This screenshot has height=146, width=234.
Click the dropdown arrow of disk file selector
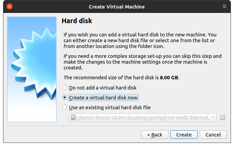(x=213, y=118)
